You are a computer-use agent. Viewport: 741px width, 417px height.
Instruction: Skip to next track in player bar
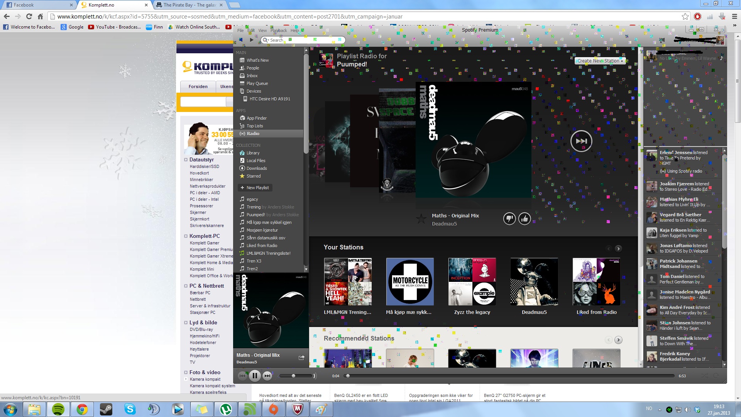[267, 376]
